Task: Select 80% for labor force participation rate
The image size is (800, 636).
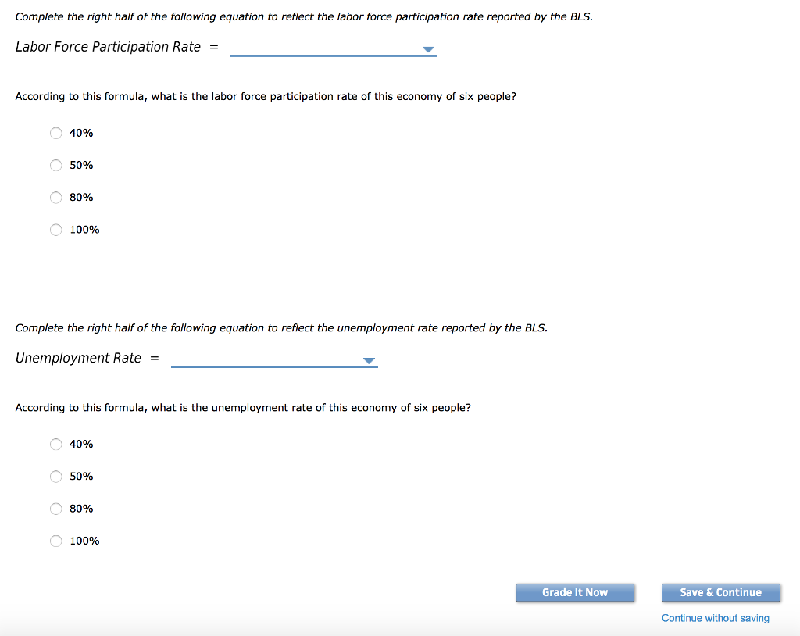Action: point(55,197)
